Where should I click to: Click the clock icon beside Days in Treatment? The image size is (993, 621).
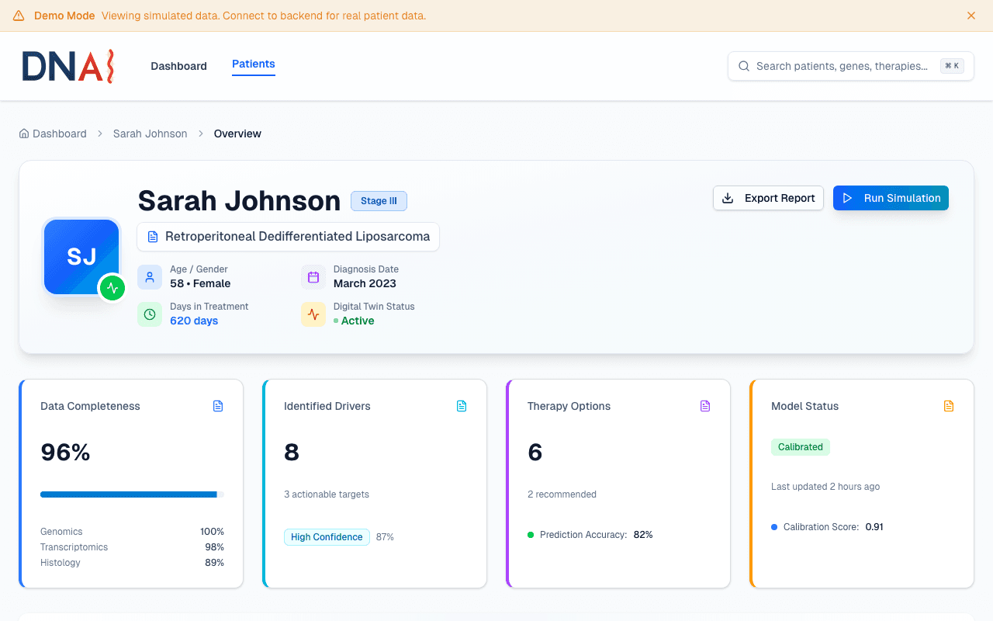click(x=150, y=314)
